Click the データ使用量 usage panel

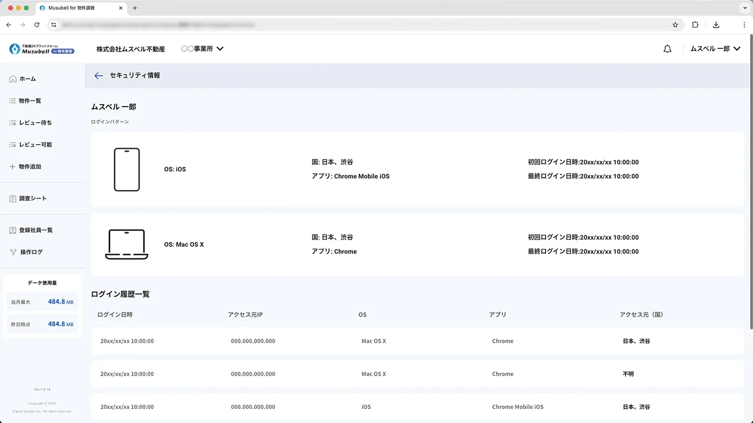point(42,283)
